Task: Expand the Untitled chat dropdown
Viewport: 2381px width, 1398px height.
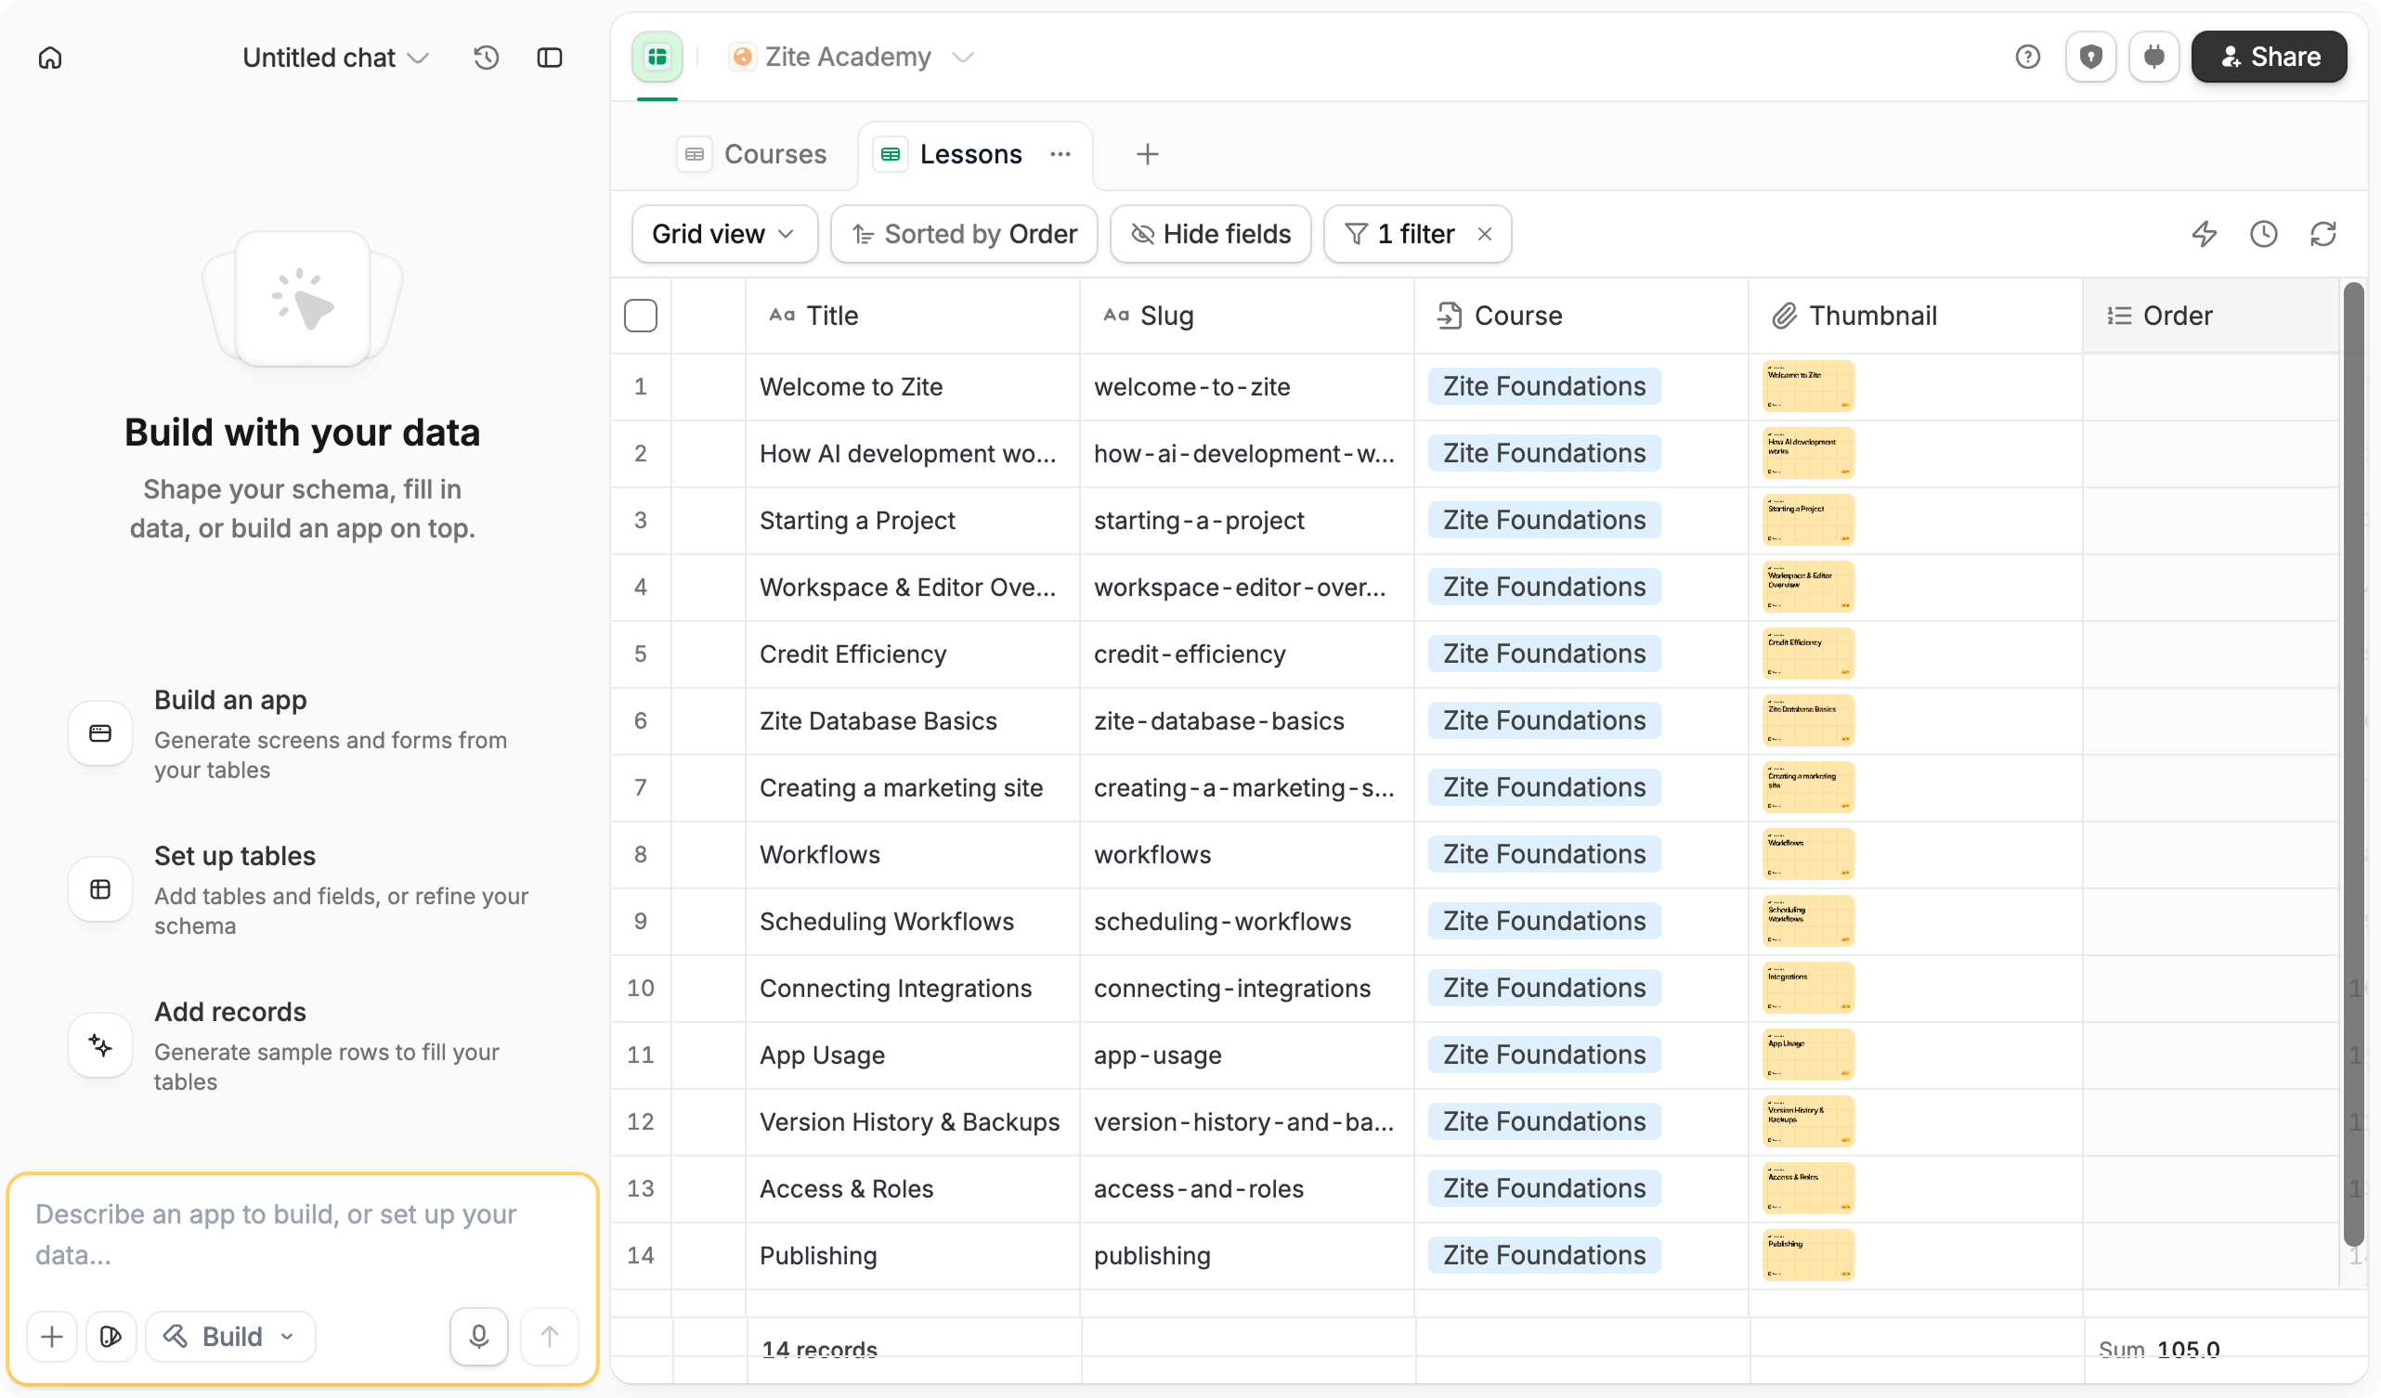Action: coord(335,58)
